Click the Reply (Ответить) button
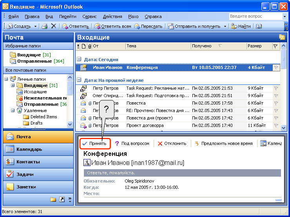Screen dimensions: 290x217 [75, 26]
